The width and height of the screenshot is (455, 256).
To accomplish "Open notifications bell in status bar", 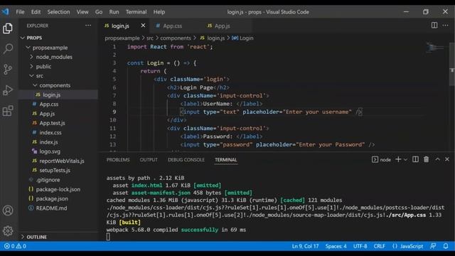I will pos(446,246).
